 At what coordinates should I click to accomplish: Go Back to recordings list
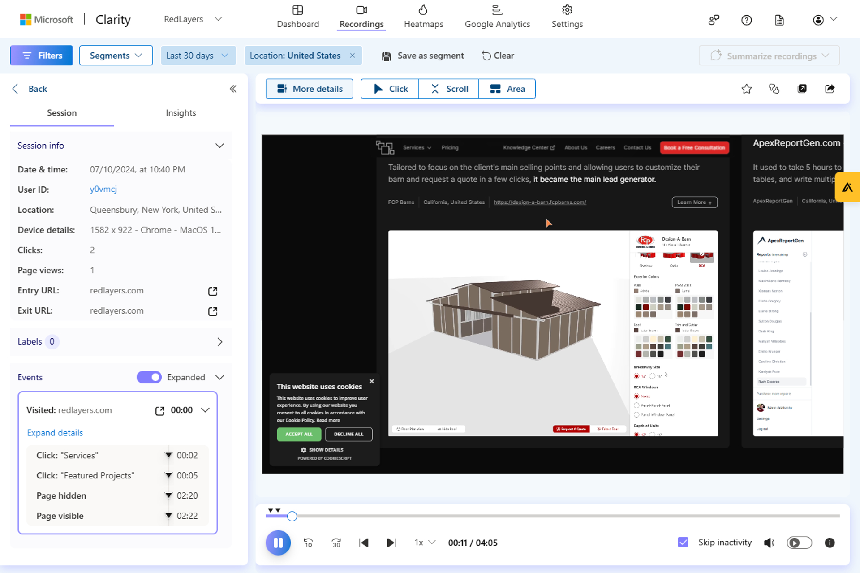[30, 89]
